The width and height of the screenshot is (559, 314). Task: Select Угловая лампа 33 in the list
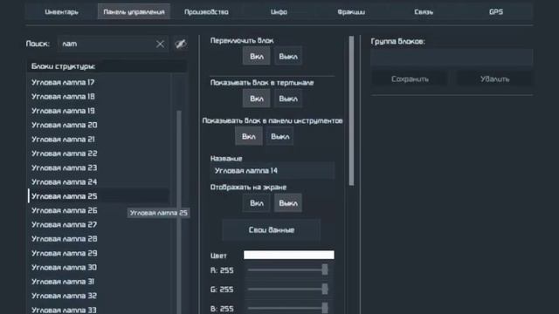[x=99, y=309]
